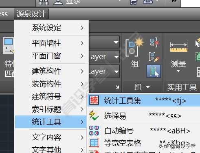Click the properties match icon at left
Image resolution: width=200 pixels, height=153 pixels.
pos(9,46)
